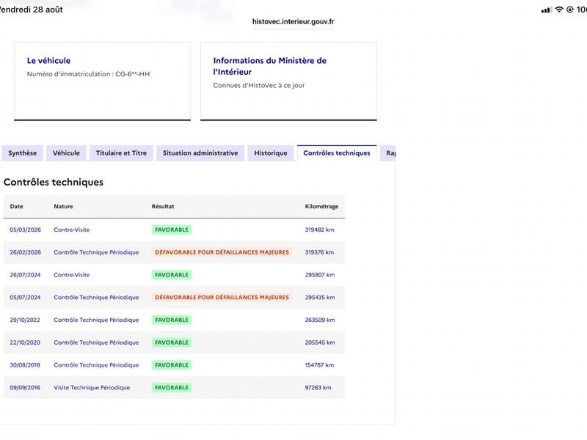This screenshot has height=440, width=587.
Task: Select the mileage 154787 km
Action: (x=319, y=364)
